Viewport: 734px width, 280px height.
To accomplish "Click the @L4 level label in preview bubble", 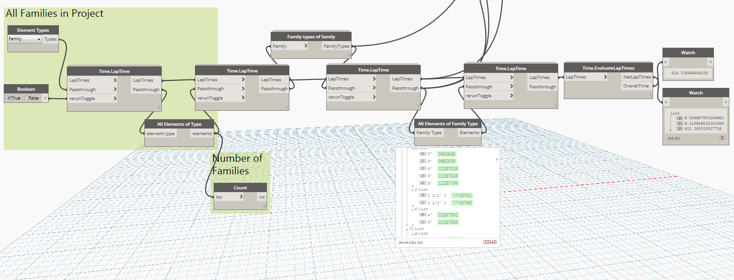I will pos(401,243).
